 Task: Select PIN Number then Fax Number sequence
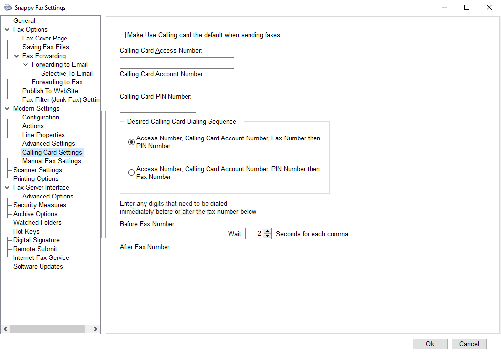coord(131,173)
